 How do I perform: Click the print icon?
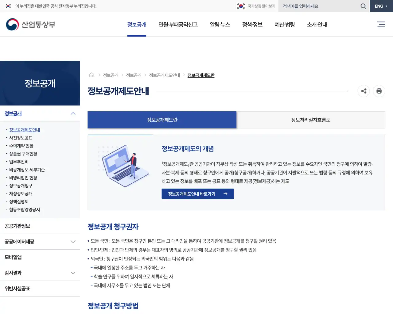379,91
